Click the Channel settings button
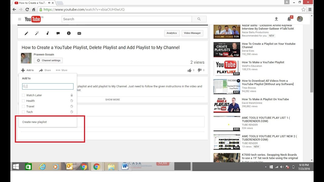The height and width of the screenshot is (182, 324). click(48, 60)
